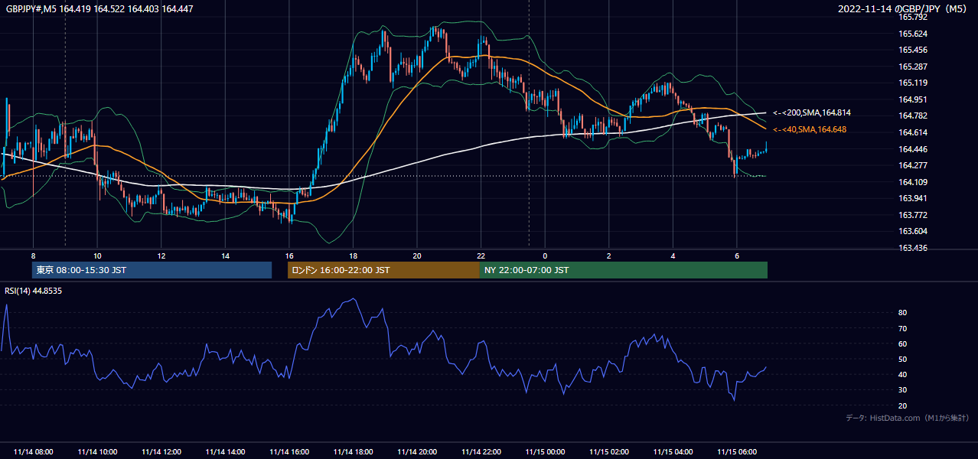Click the Tokyo 08:00-15:30 JST session bar

pos(152,270)
